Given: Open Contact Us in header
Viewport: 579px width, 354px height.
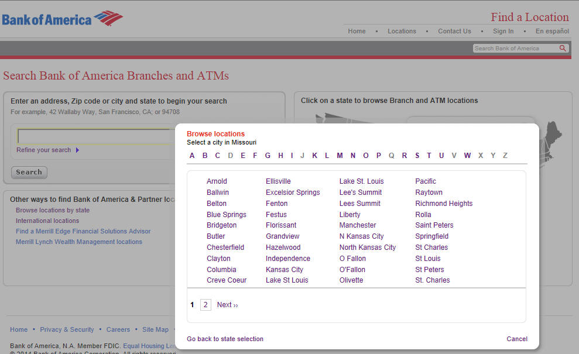Looking at the screenshot, I should tap(454, 31).
